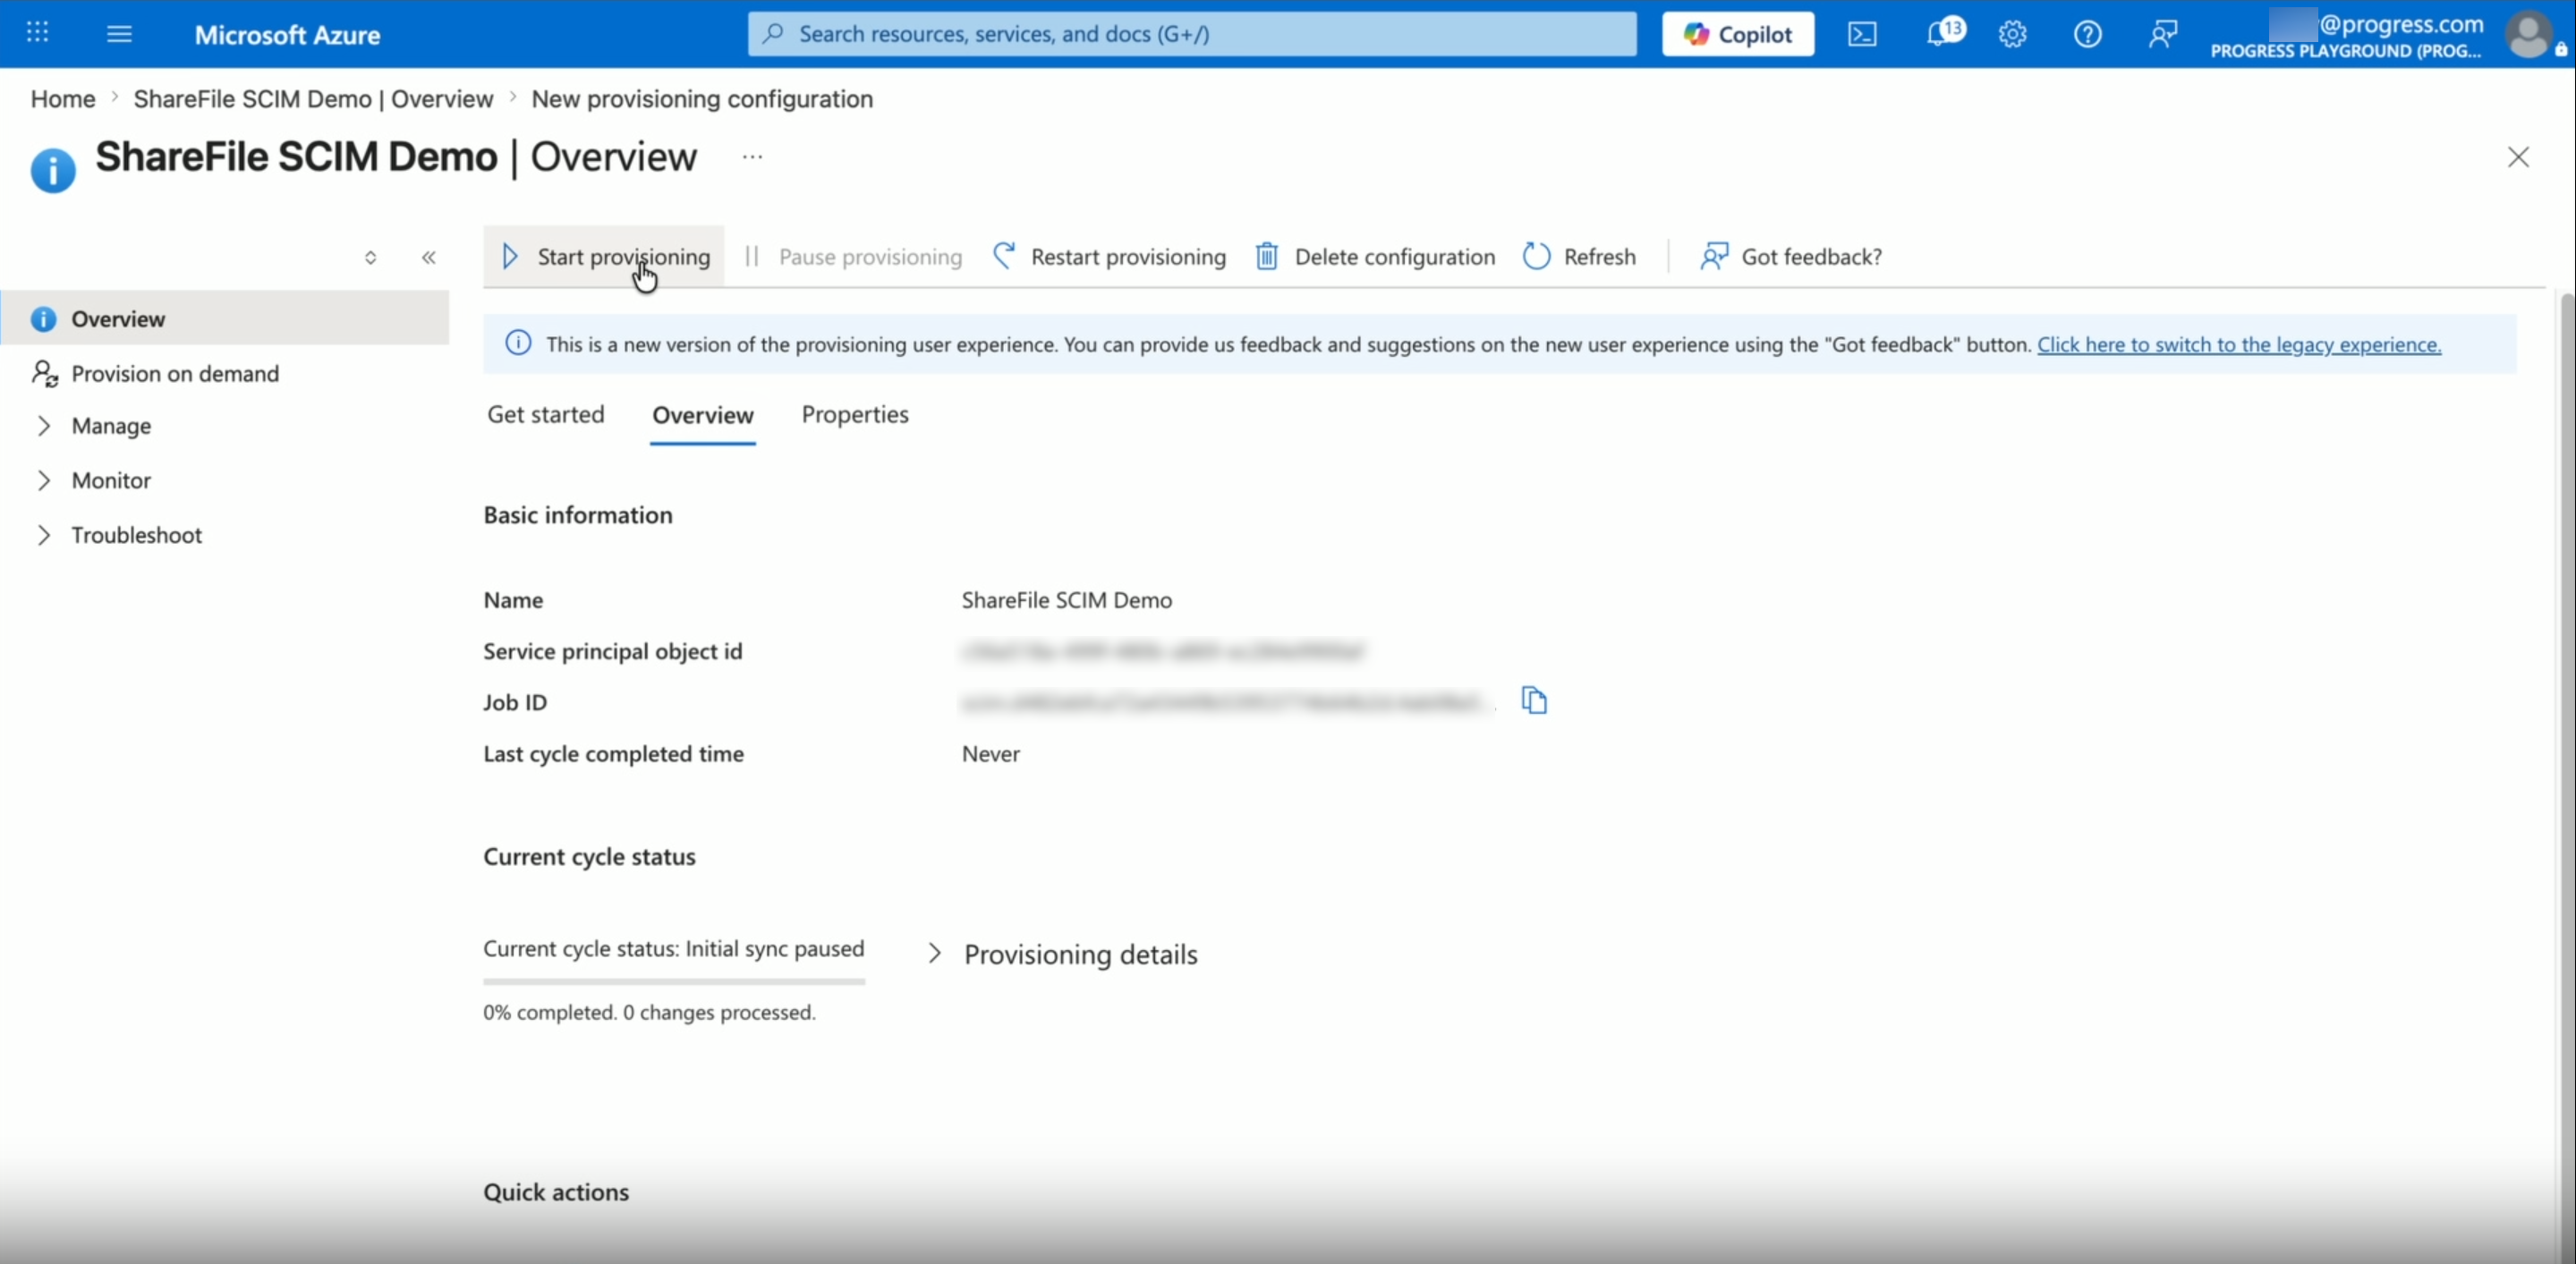This screenshot has height=1264, width=2576.
Task: Open the portal hamburger menu
Action: tap(119, 34)
